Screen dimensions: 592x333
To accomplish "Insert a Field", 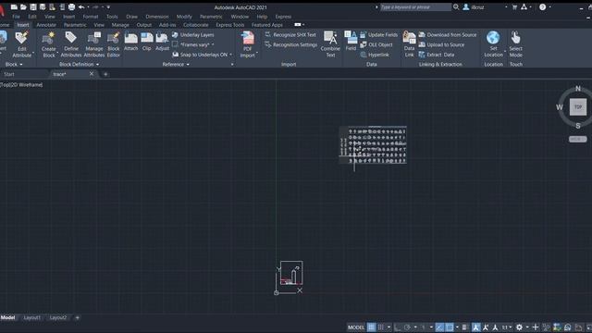I will (351, 42).
